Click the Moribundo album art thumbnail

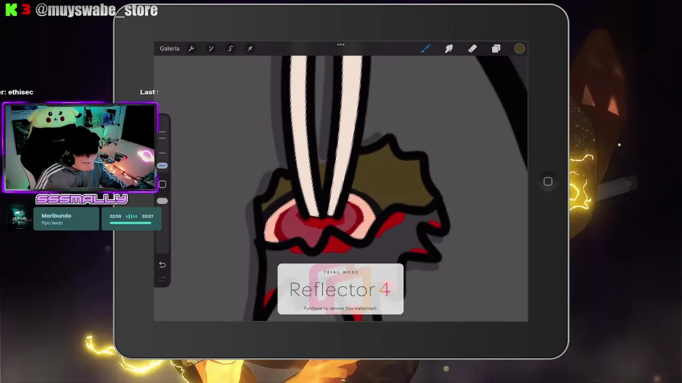(20, 219)
